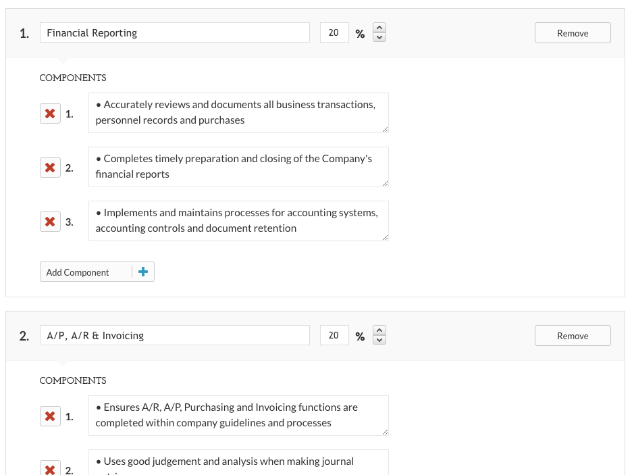Decrease Financial Reporting percentage with down arrow
This screenshot has width=634, height=475.
coord(379,36)
